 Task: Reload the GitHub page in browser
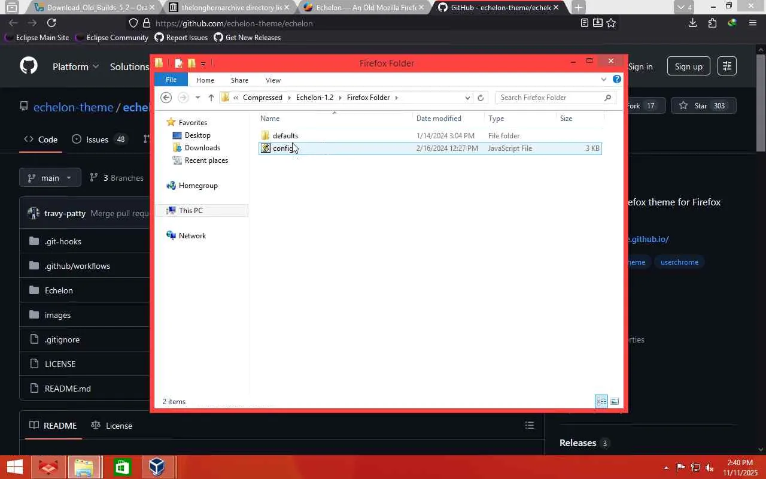click(x=51, y=23)
